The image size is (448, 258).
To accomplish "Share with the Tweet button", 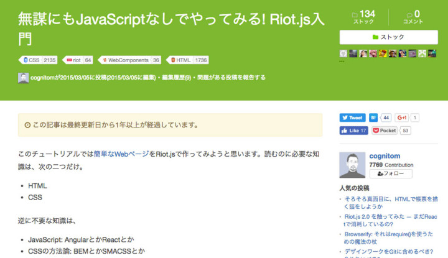I will 352,117.
